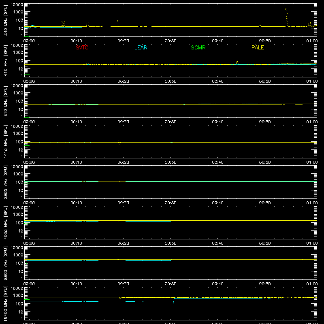Select the 245 MHz [SFU] axis title
Viewport: 324px width, 324px height.
coord(5,20)
